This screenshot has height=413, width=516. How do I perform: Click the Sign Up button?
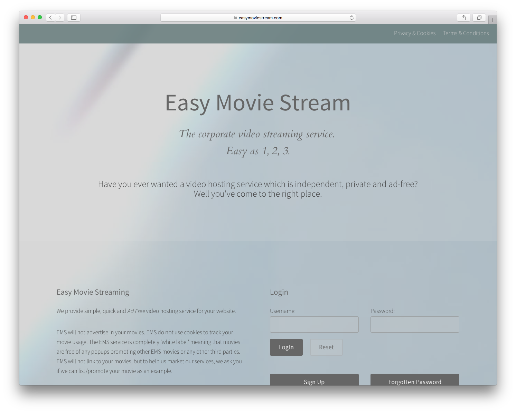click(314, 380)
